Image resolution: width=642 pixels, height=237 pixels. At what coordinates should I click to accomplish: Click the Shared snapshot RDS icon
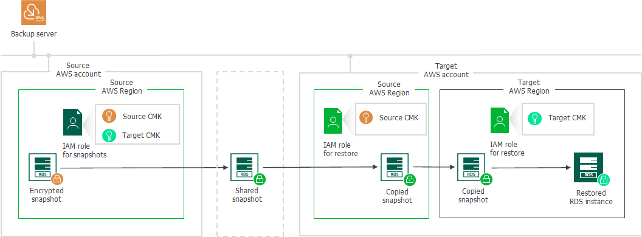[x=244, y=167]
